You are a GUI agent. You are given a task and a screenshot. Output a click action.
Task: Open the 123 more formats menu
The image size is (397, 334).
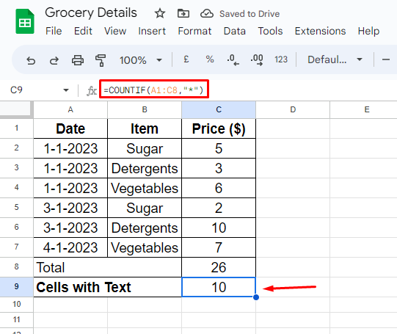click(281, 59)
